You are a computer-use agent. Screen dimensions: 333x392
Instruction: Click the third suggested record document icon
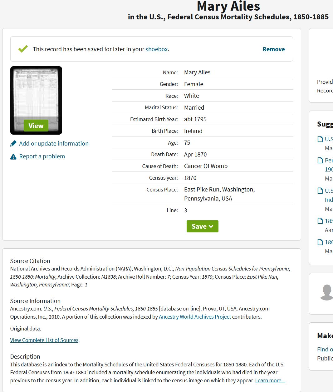point(320,191)
